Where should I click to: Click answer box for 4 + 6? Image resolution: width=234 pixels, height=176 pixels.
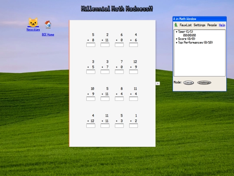pos(133,45)
